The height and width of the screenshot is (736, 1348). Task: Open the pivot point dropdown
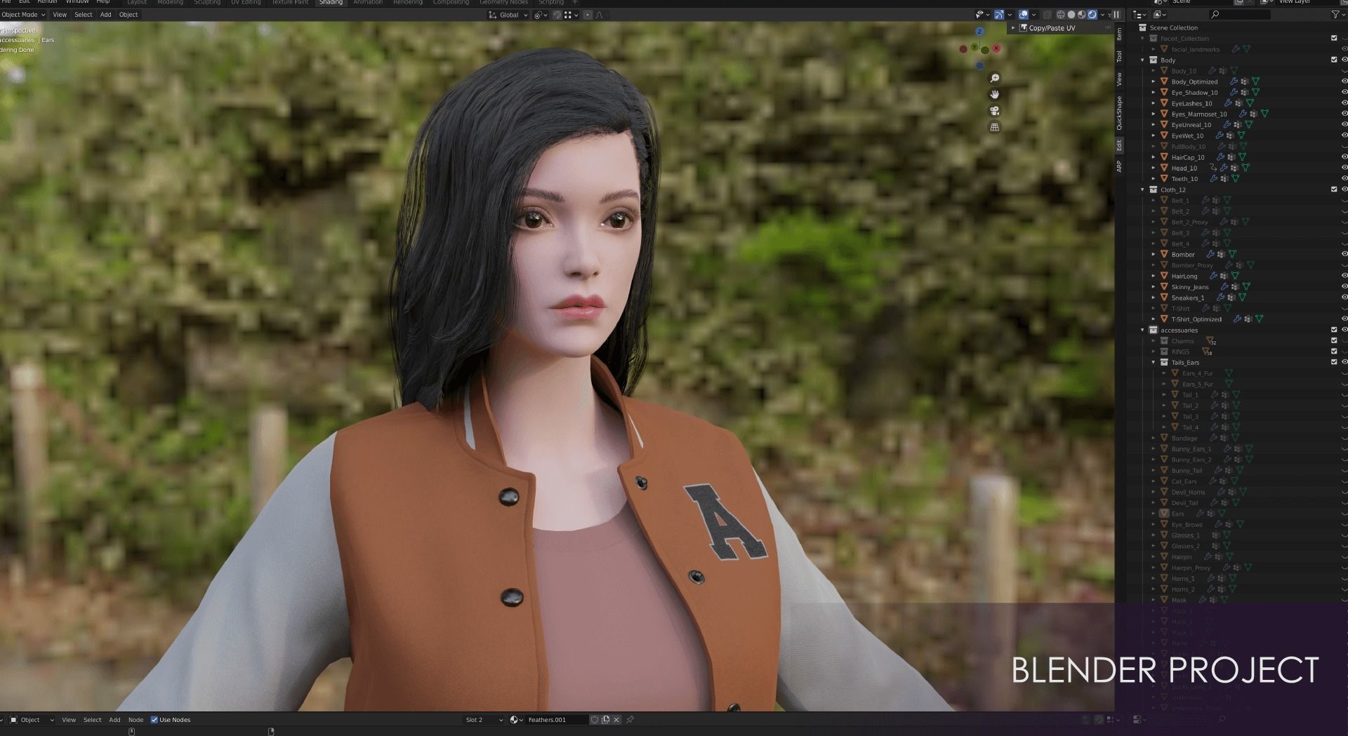point(541,15)
